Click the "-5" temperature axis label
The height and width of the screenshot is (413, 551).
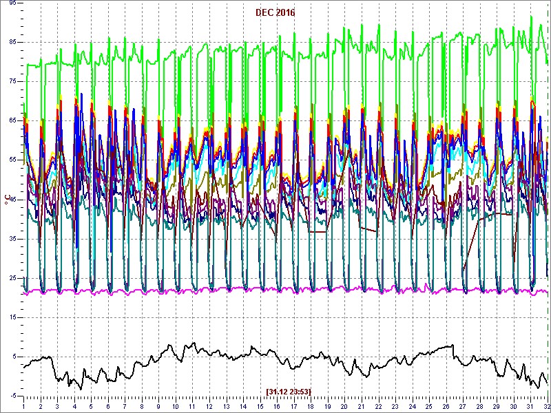(x=13, y=396)
